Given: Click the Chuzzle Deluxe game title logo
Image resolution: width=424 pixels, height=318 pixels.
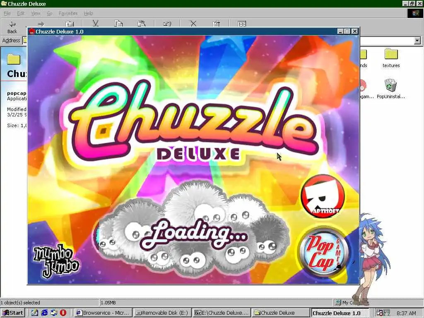Looking at the screenshot, I should click(194, 121).
